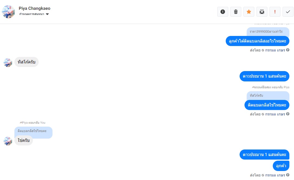Mark conversation done with checkmark button
The image size is (294, 180).
[288, 12]
